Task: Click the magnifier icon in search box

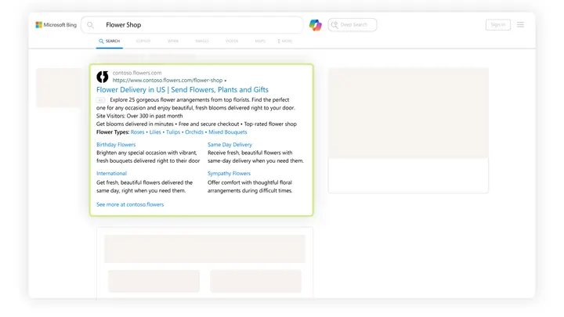Action: coord(90,25)
